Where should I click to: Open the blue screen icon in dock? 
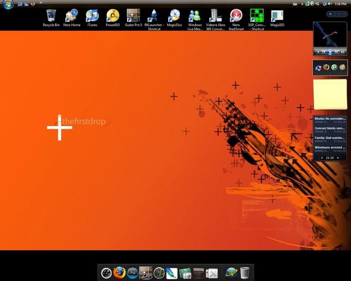pos(133,273)
